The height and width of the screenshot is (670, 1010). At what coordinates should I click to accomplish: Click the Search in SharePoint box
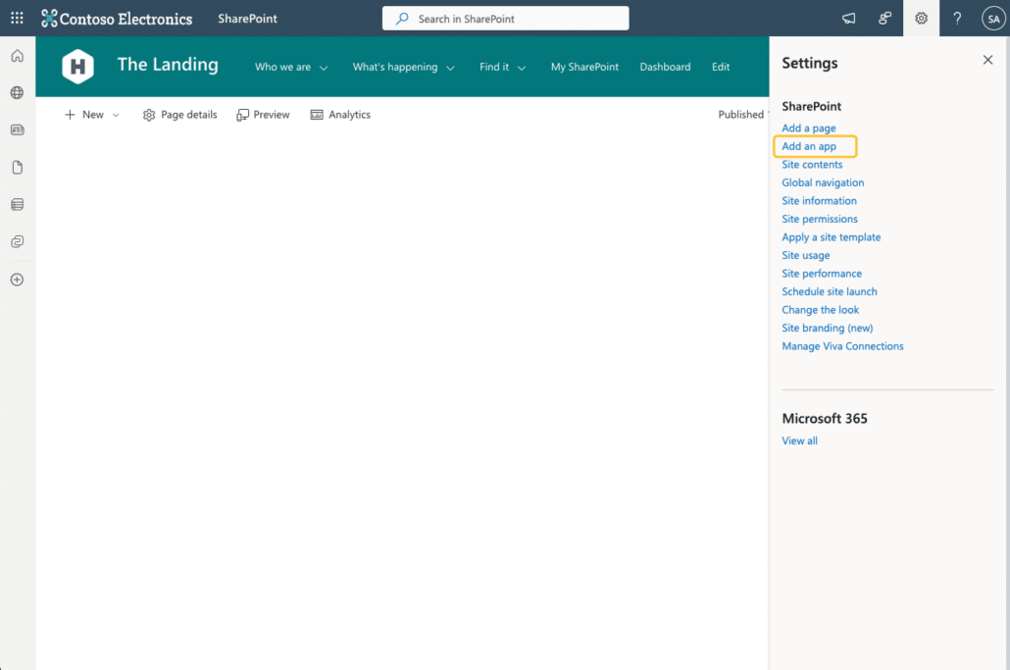pyautogui.click(x=505, y=18)
